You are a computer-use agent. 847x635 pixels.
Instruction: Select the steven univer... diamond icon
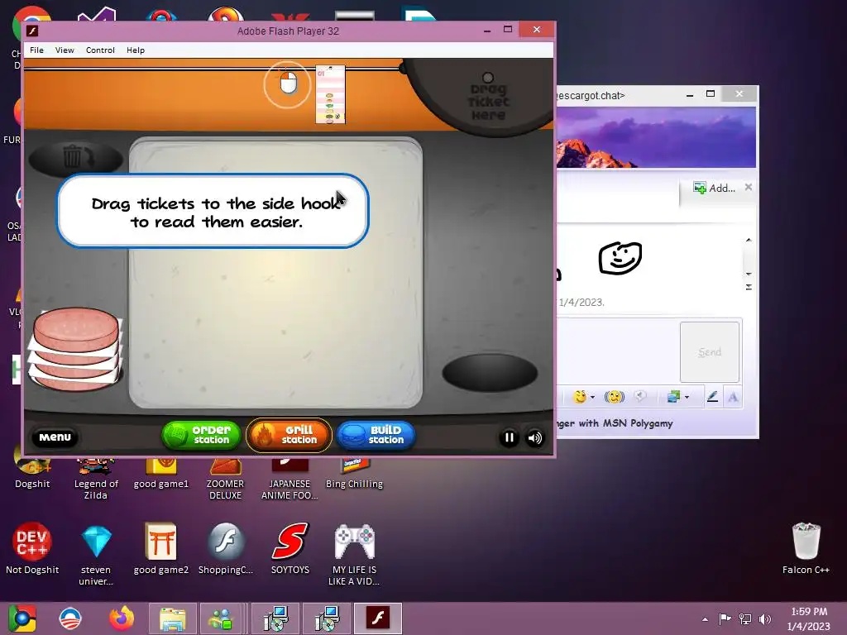(x=96, y=555)
